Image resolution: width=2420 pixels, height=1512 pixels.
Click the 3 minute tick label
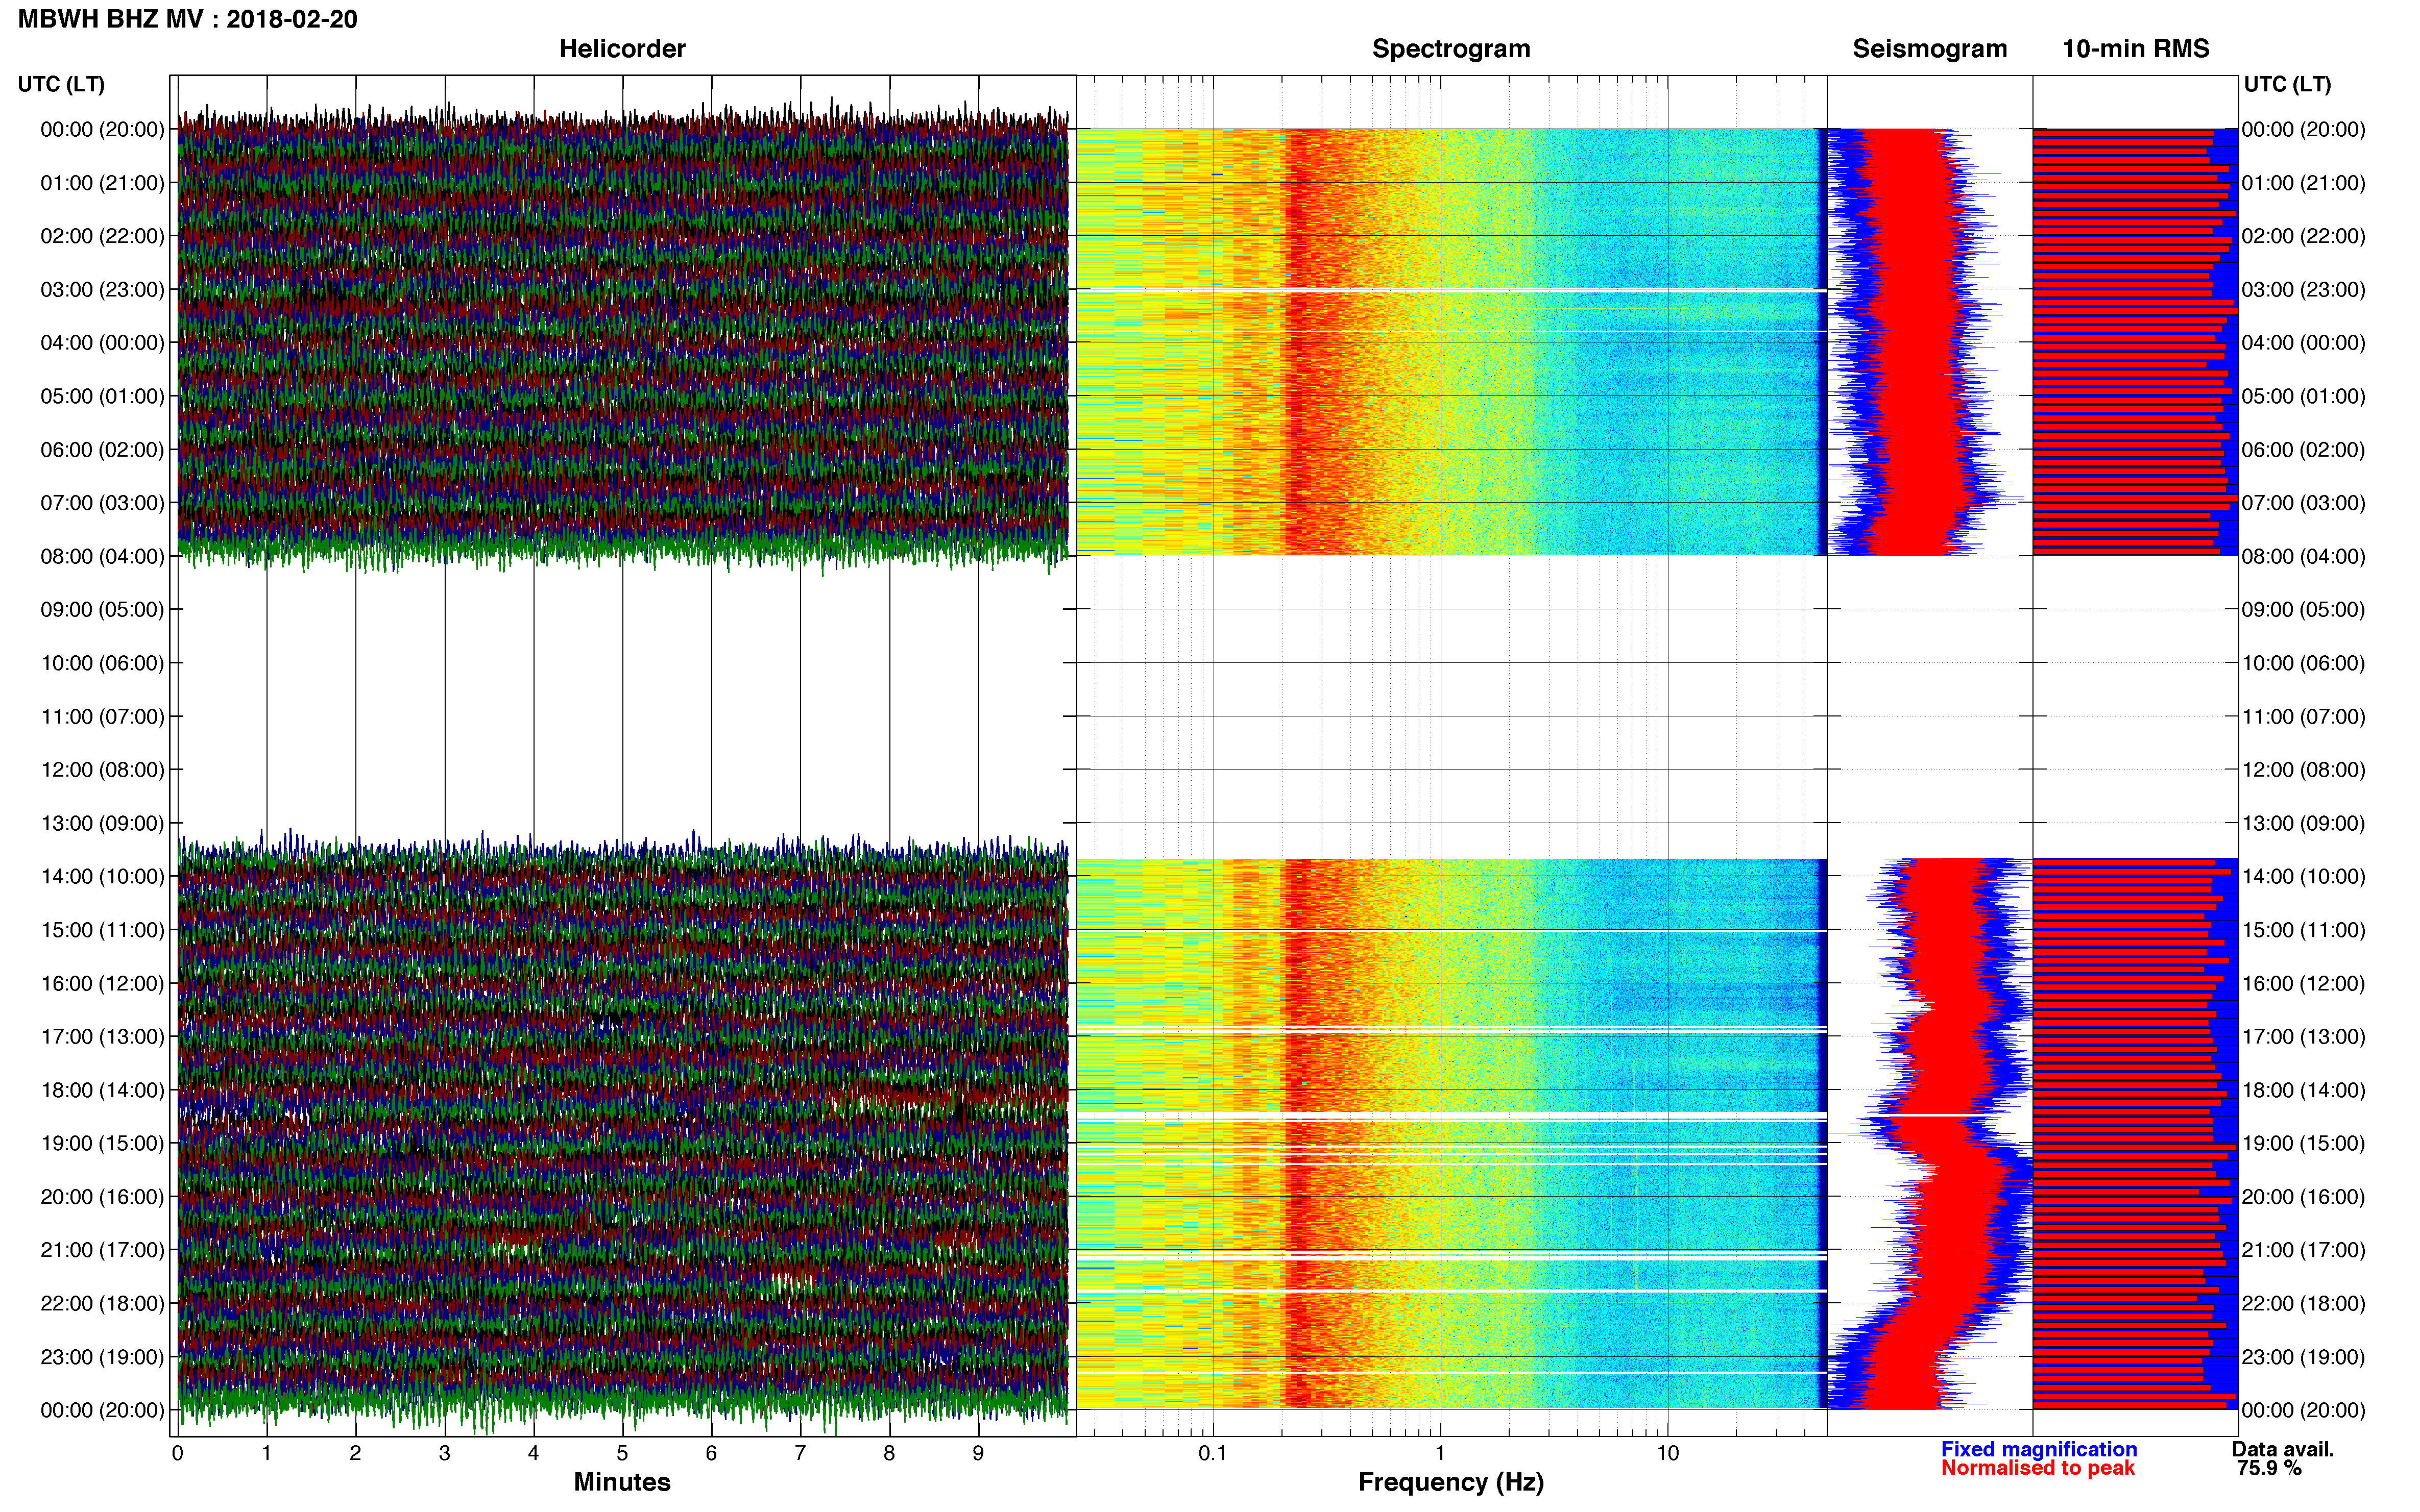coord(444,1453)
